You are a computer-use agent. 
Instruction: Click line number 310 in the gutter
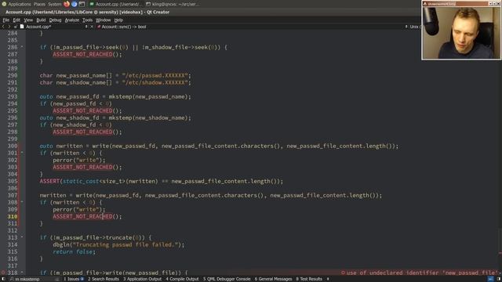pos(13,216)
